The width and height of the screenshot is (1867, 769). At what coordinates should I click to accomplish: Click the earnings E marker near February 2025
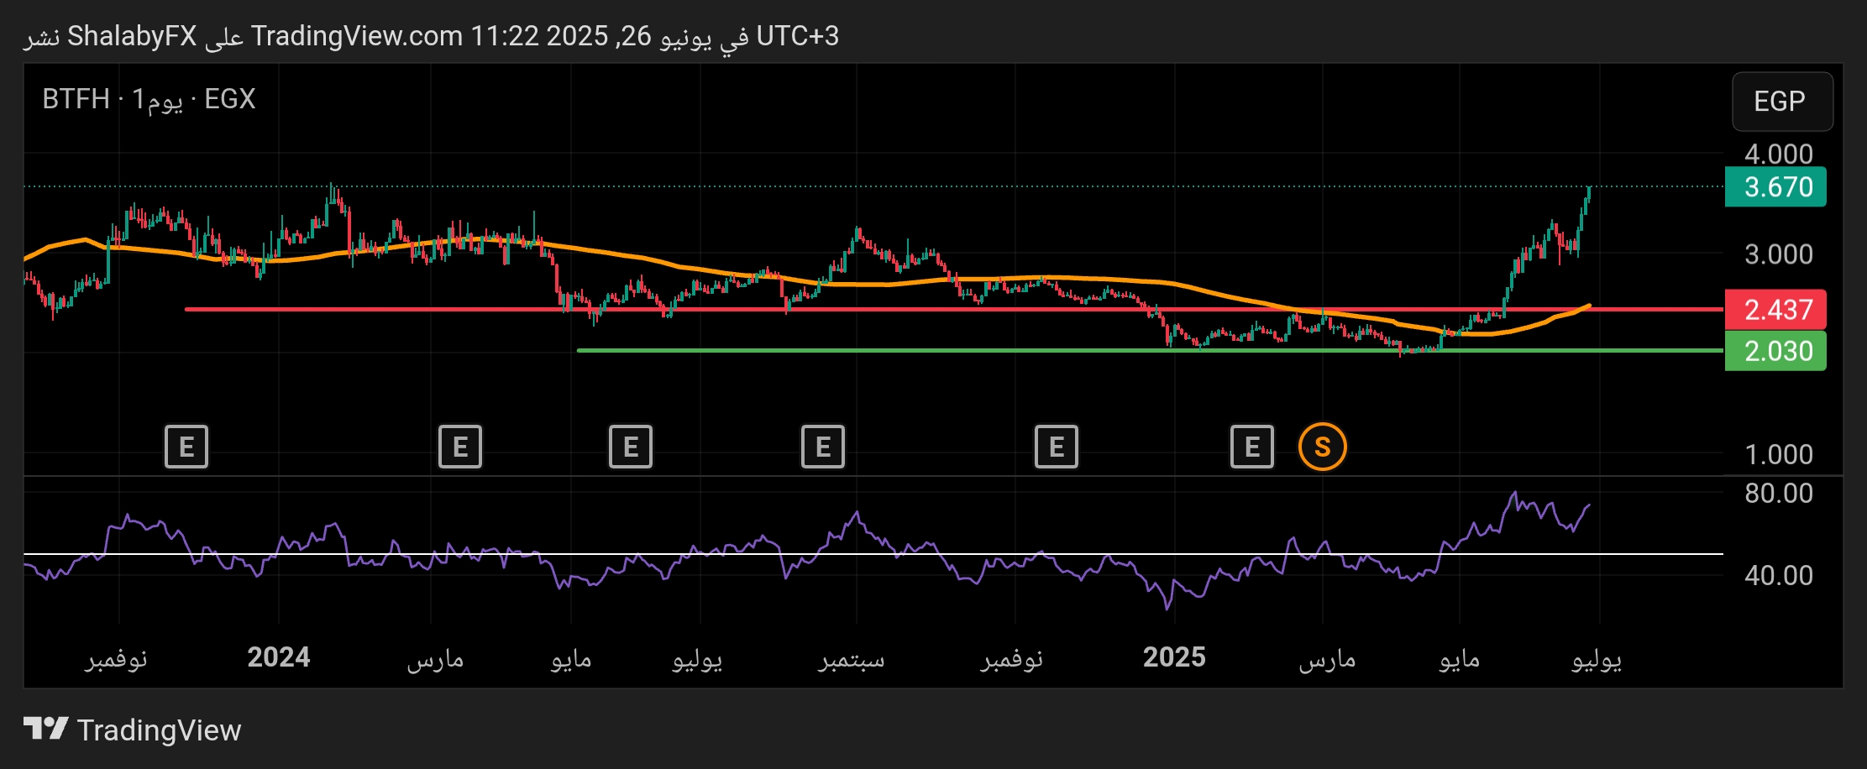(1252, 447)
